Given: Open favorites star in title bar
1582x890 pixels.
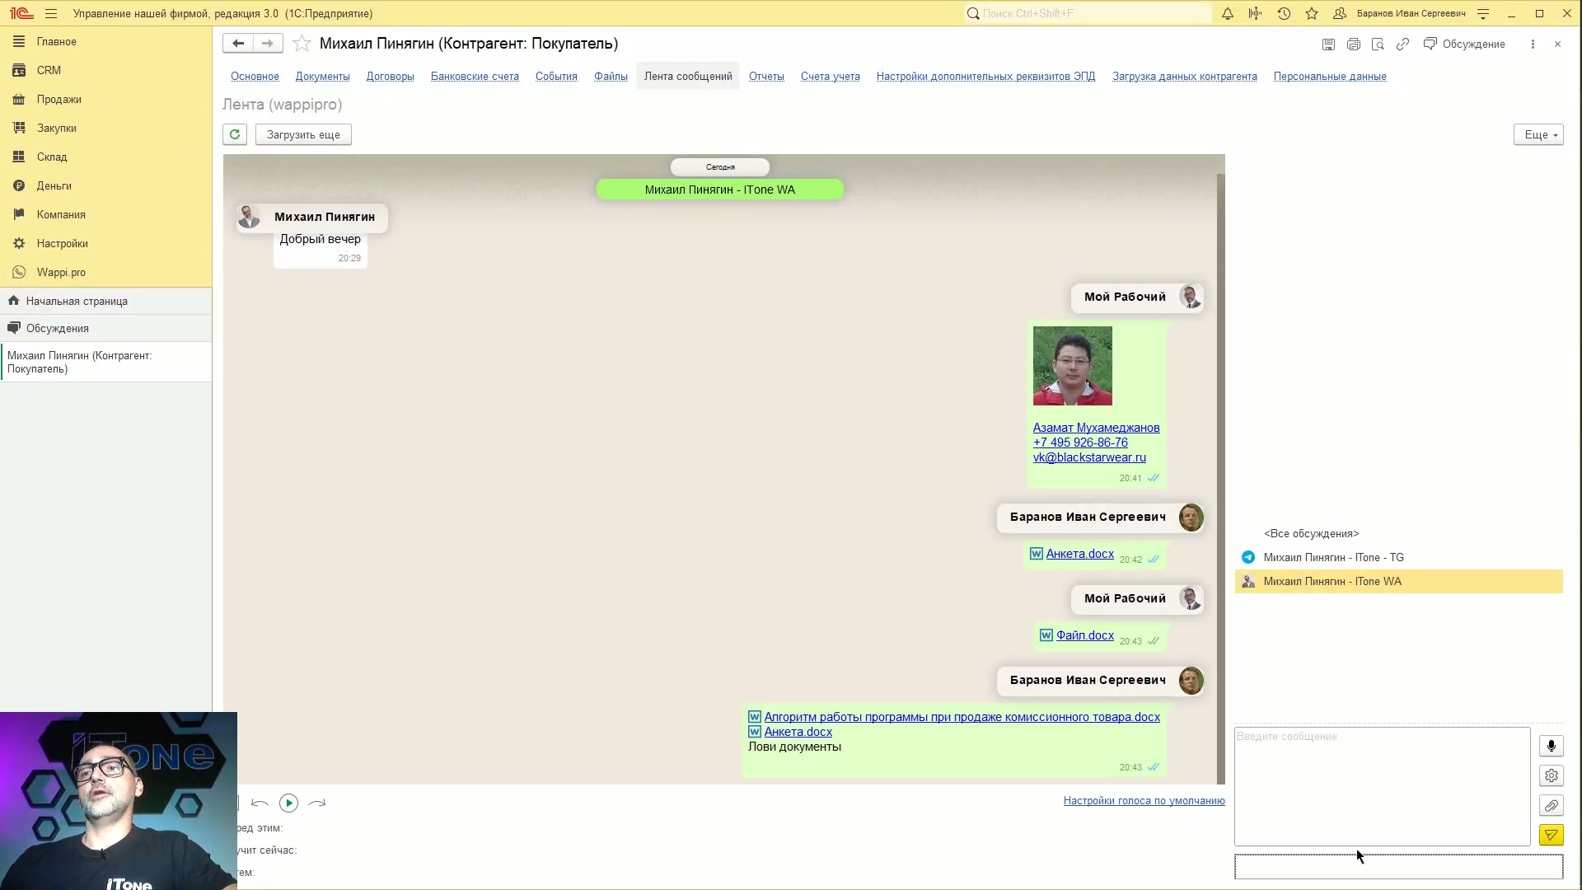Looking at the screenshot, I should [x=1312, y=13].
